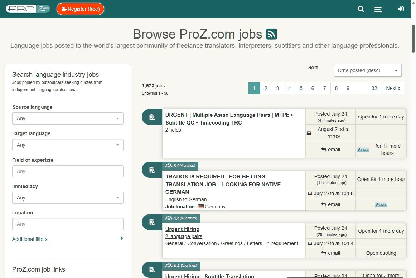Viewport: 416px width, 278px height.
Task: Click the ONLY member badge for 11 more hours
Action: pos(363,150)
